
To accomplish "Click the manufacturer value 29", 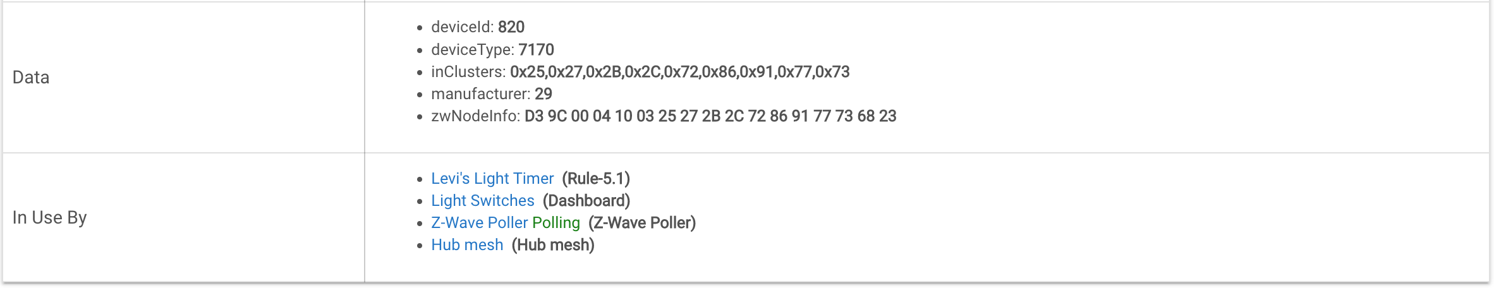I will tap(544, 94).
